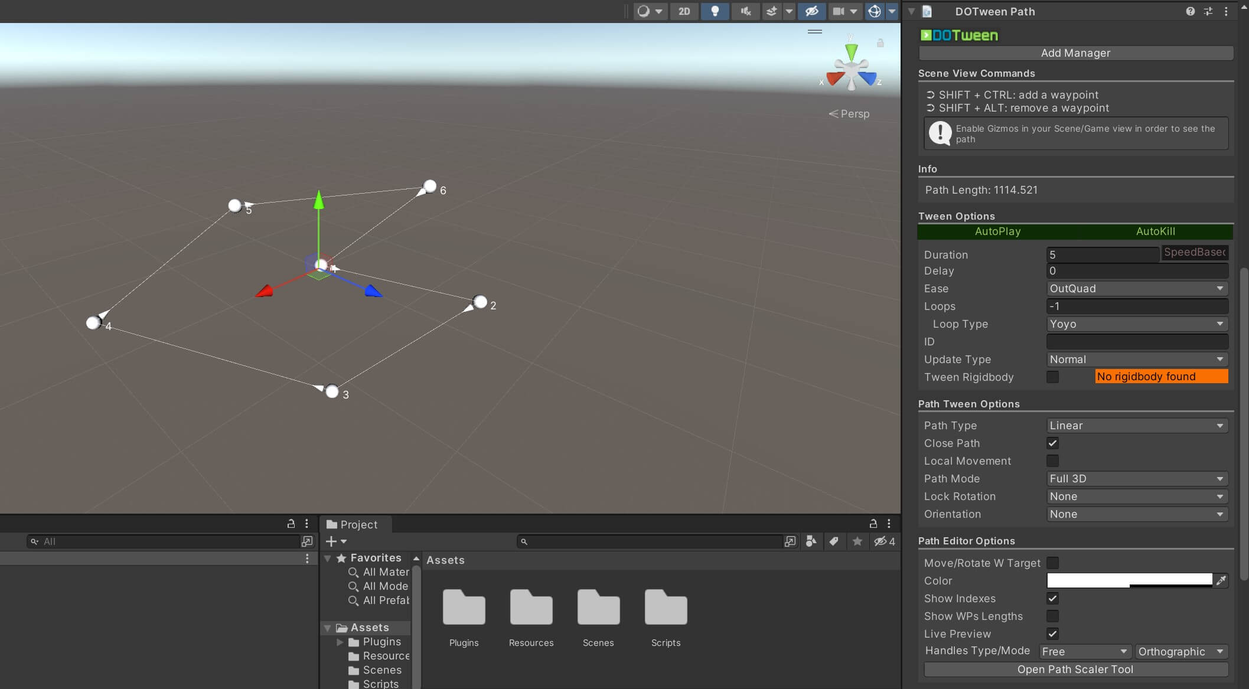Open the Ease dropdown set to OutQuad
The height and width of the screenshot is (689, 1249).
tap(1137, 288)
